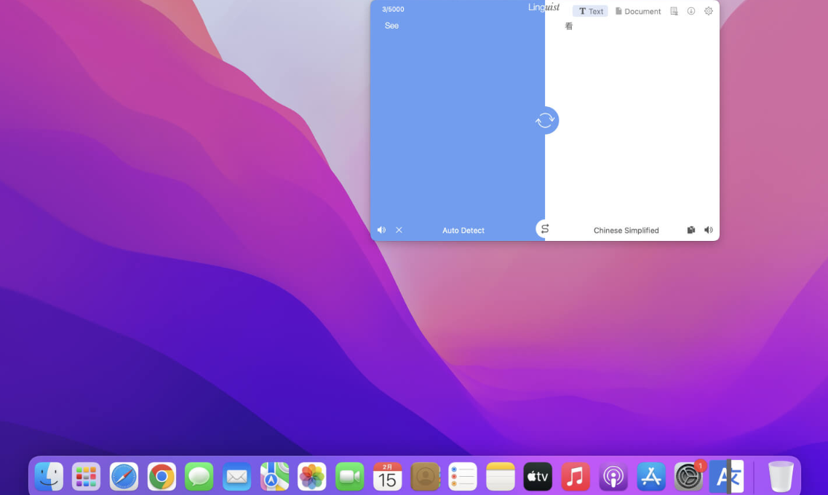Viewport: 828px width, 495px height.
Task: Open Google Chrome from the dock
Action: 162,477
